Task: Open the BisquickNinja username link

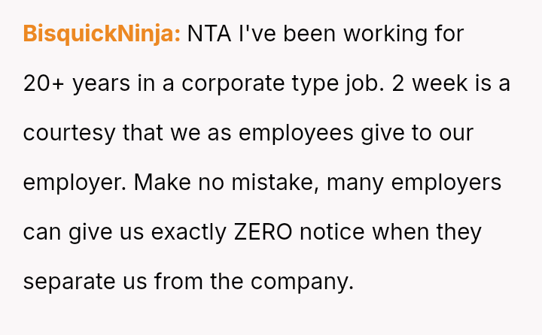Action: pos(102,34)
